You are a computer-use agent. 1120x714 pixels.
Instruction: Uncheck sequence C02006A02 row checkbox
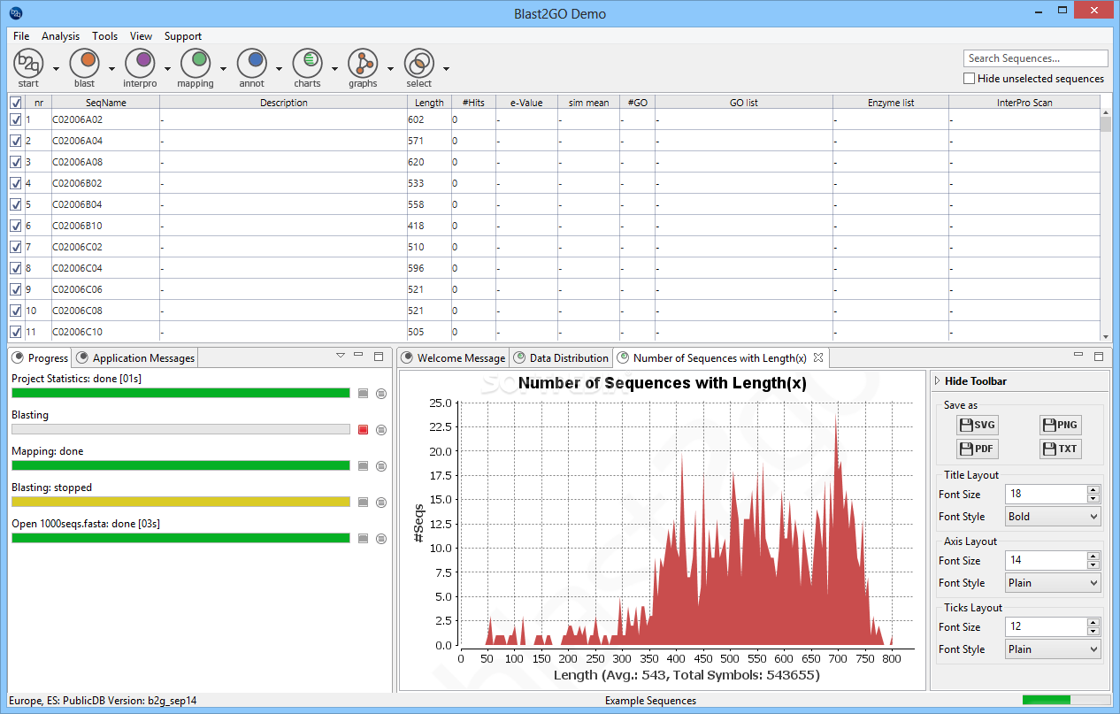15,119
